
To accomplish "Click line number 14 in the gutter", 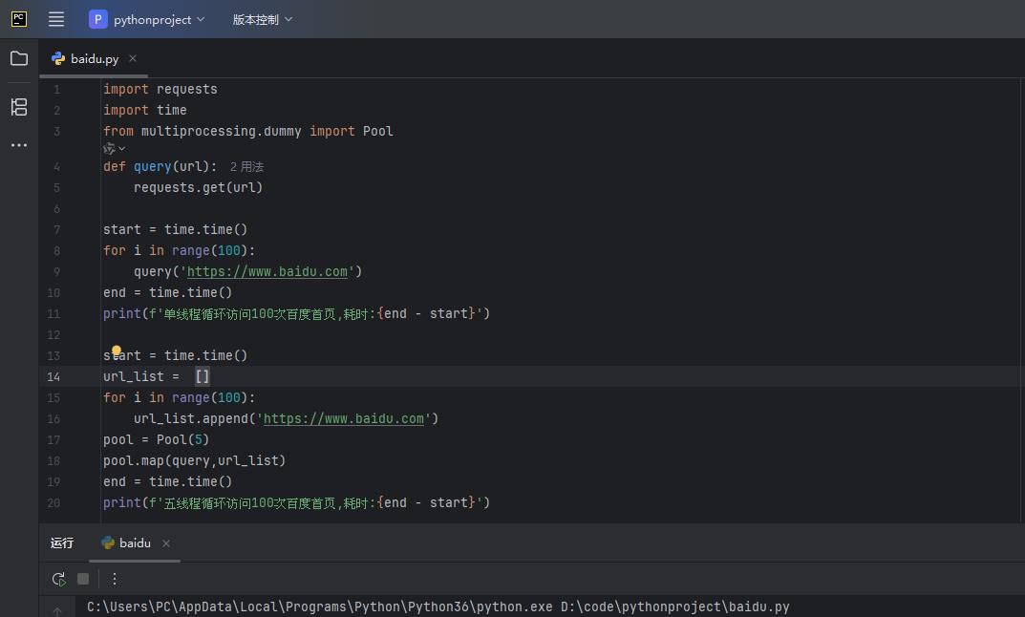I will pyautogui.click(x=53, y=376).
